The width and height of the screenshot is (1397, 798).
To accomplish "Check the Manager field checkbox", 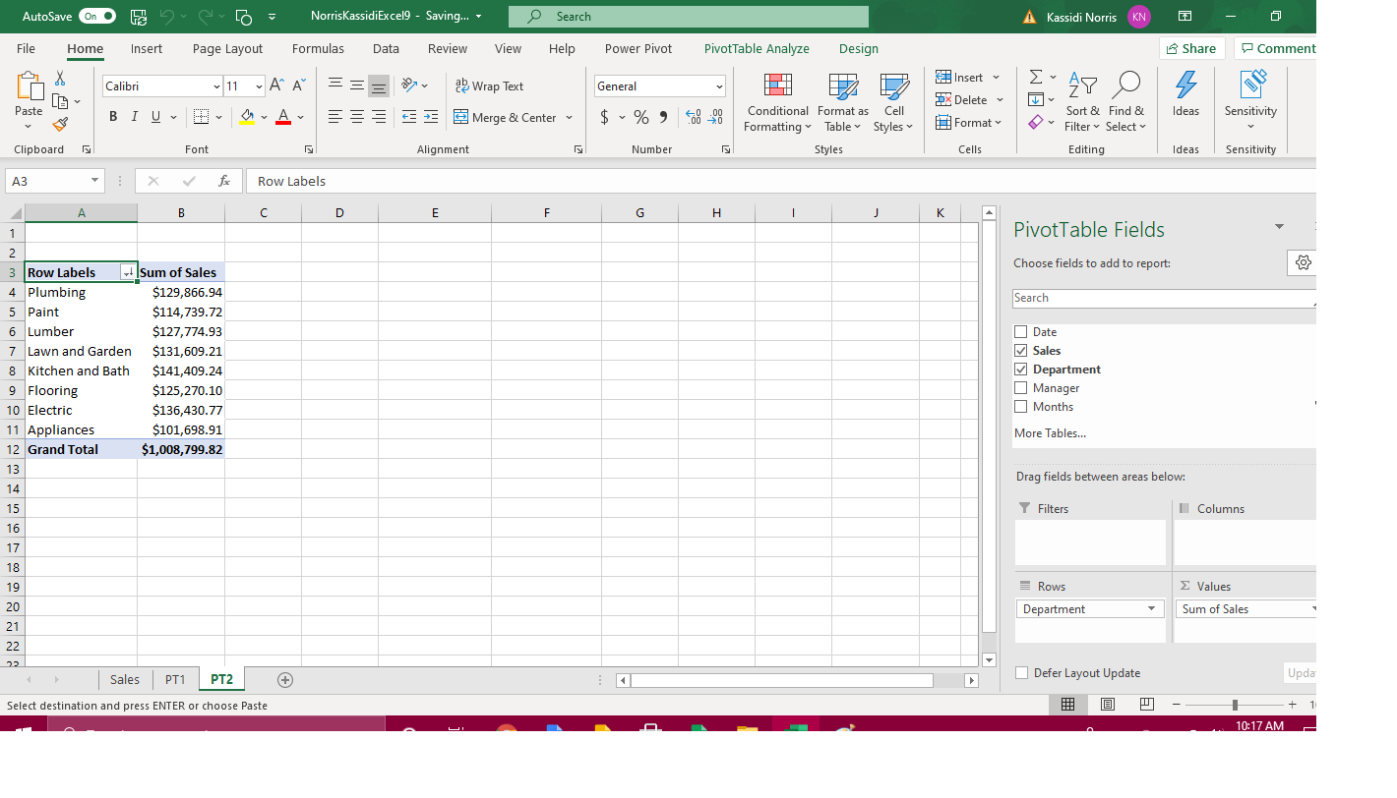I will (1020, 388).
